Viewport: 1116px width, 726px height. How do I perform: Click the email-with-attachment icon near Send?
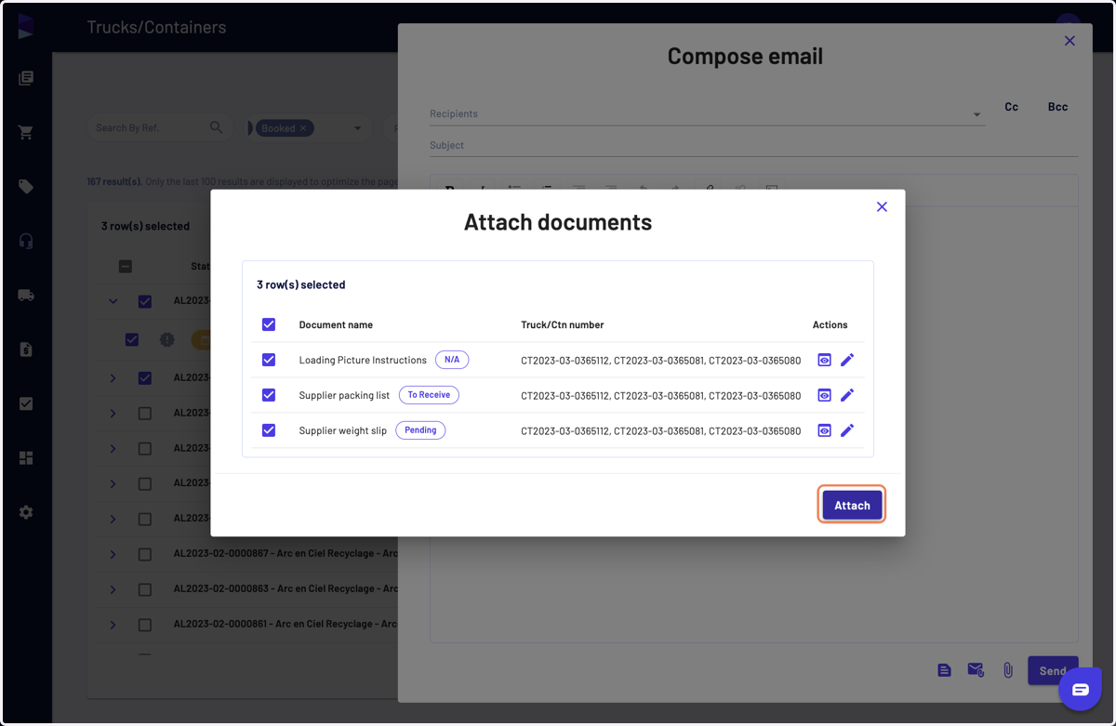976,670
